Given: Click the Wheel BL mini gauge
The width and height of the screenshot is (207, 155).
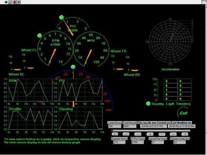Looking at the screenshot, I should 15,63.
